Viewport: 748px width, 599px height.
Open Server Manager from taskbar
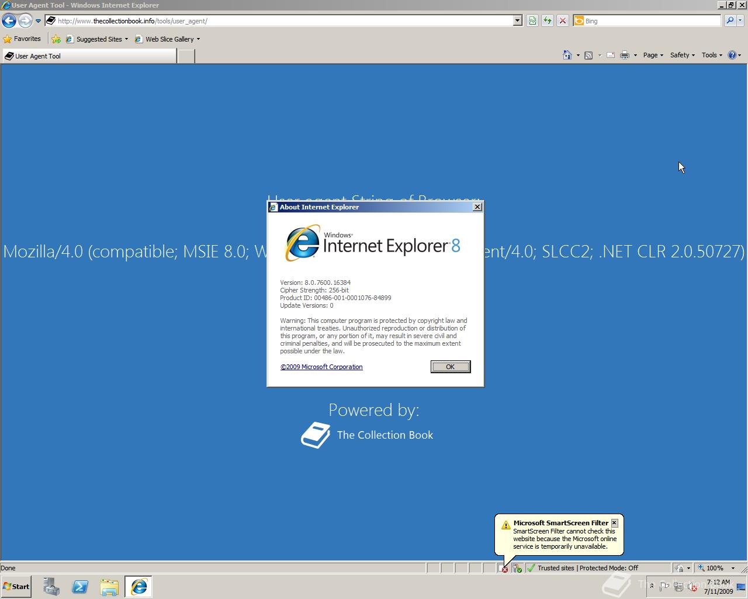[51, 587]
